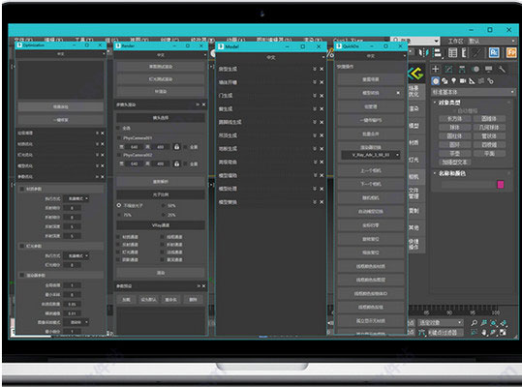The image size is (522, 387).
Task: Click the 几何球体 object button
Action: point(489,128)
